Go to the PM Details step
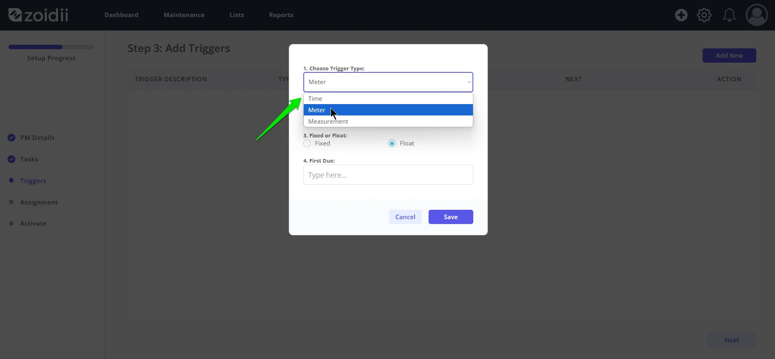The image size is (775, 359). click(x=37, y=138)
